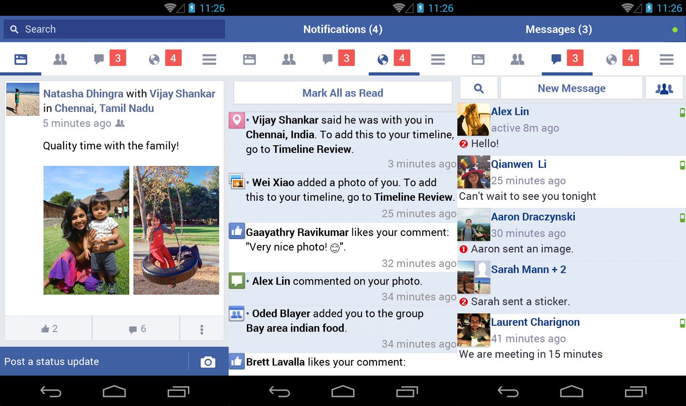Open post options with the three-dot menu
Screen dimensions: 686x406
(202, 328)
